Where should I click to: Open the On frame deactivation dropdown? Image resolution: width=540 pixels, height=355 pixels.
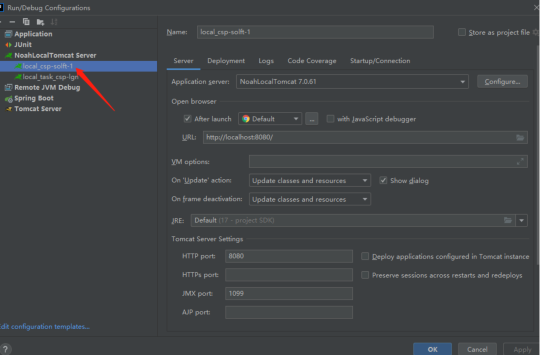[309, 199]
